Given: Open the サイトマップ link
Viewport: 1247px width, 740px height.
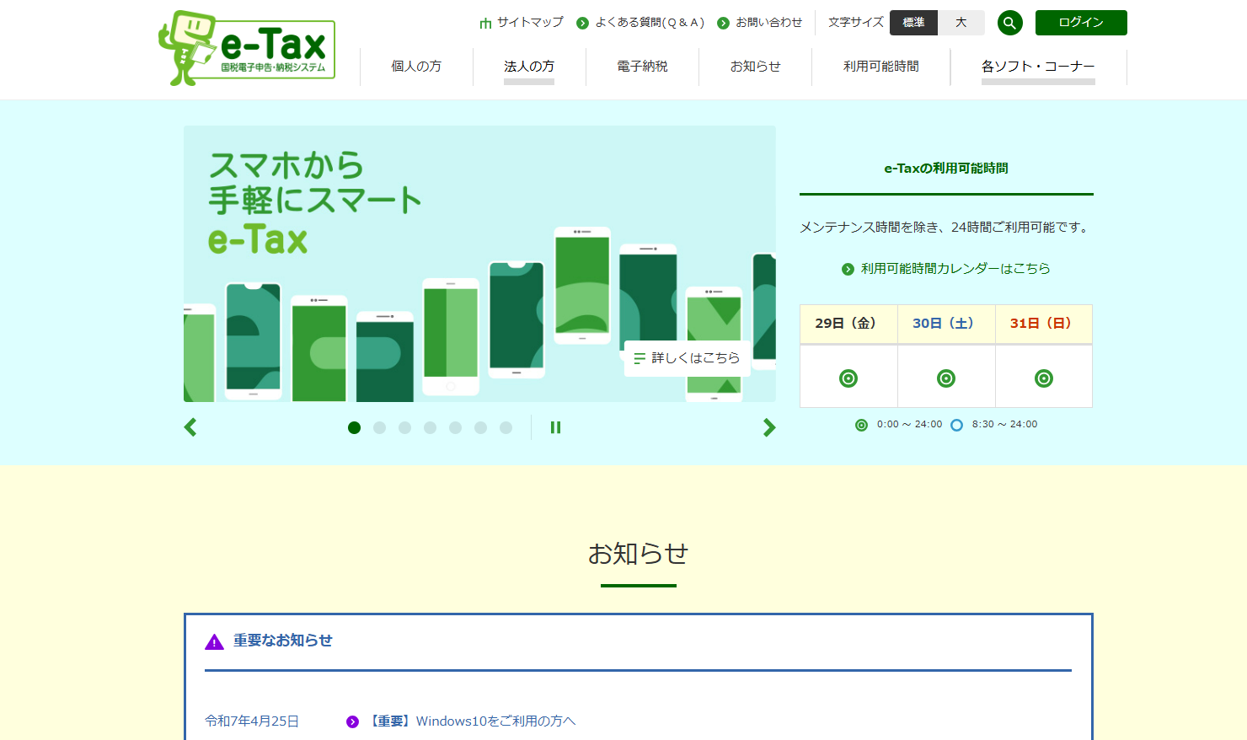Looking at the screenshot, I should point(530,23).
